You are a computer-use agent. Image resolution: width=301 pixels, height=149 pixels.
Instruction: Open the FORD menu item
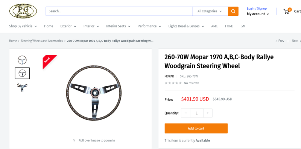[229, 26]
